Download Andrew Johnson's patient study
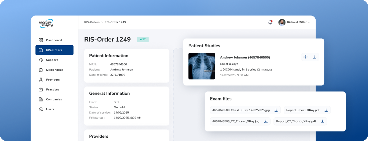The image size is (368, 141). point(315,57)
